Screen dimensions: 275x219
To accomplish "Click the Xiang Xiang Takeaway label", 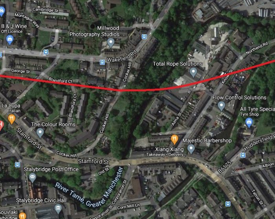I will 165,152.
